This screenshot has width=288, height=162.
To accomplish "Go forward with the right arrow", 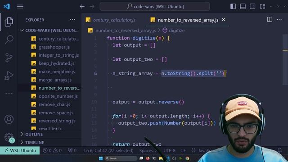I will click(x=92, y=7).
